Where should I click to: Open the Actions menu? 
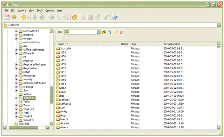click(x=22, y=11)
